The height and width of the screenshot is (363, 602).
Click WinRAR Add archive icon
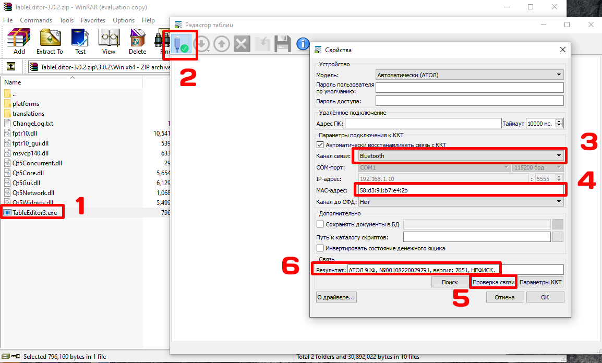point(19,42)
